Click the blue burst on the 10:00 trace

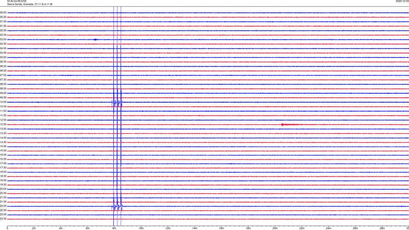coord(117,103)
